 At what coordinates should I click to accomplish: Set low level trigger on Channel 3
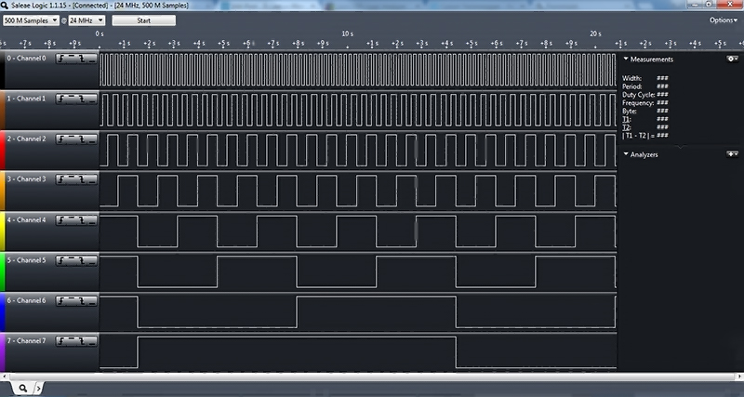click(x=92, y=179)
